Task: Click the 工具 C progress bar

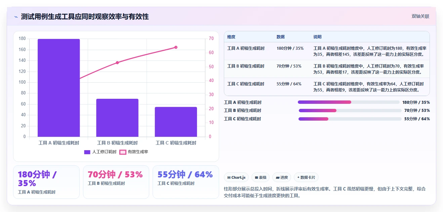Action: [x=350, y=119]
